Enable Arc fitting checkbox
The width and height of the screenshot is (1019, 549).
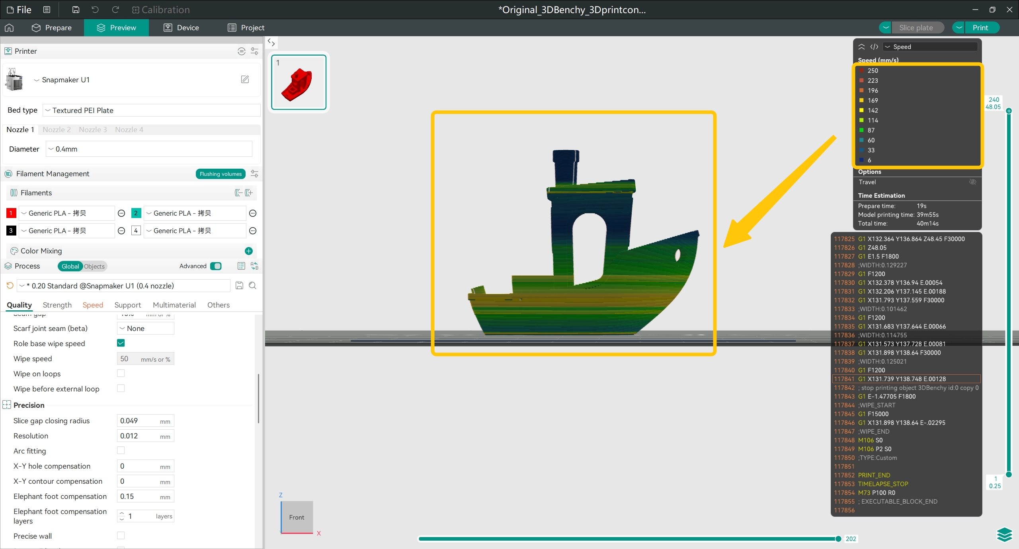pyautogui.click(x=121, y=450)
